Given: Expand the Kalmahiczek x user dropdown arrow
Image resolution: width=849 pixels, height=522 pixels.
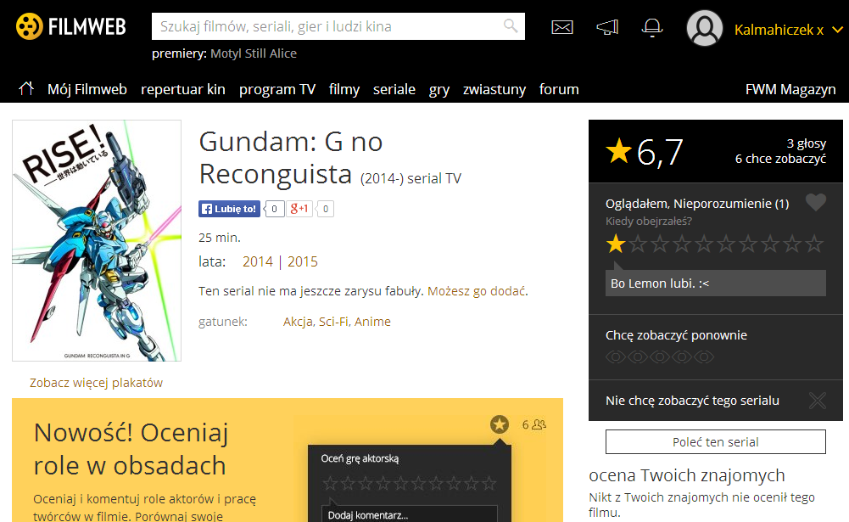Looking at the screenshot, I should click(x=837, y=30).
